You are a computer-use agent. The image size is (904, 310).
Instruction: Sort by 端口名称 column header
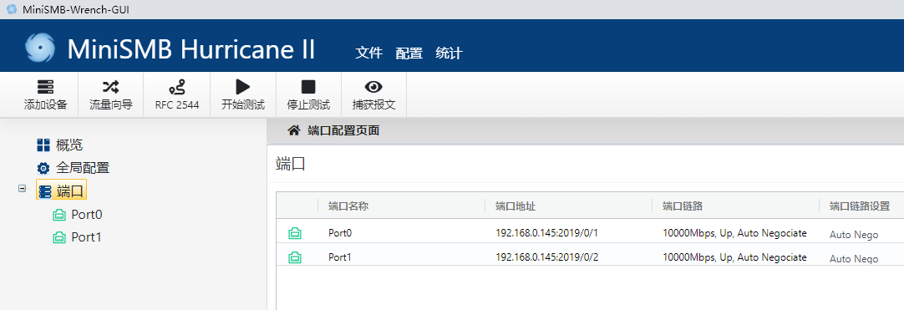click(348, 206)
